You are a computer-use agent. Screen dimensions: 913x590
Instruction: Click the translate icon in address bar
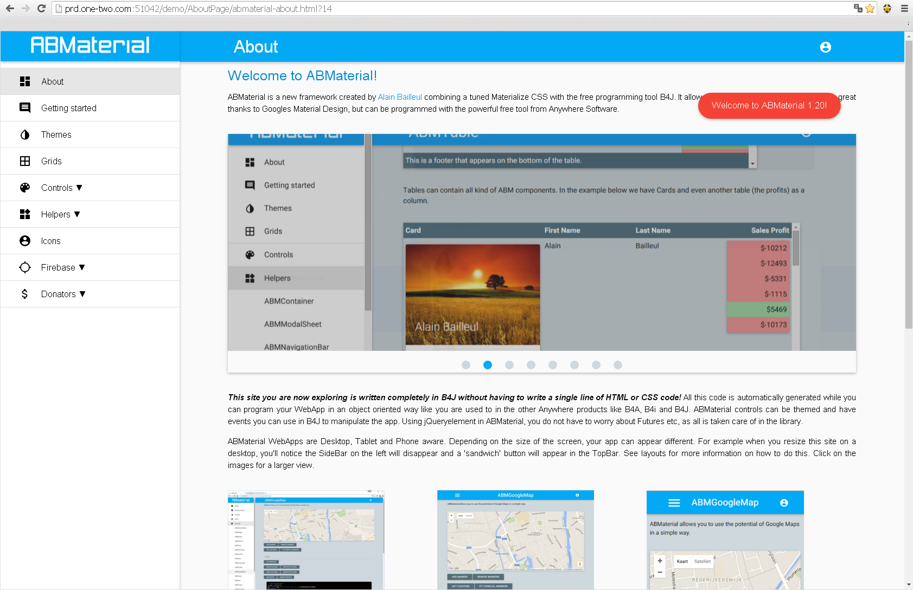[858, 8]
